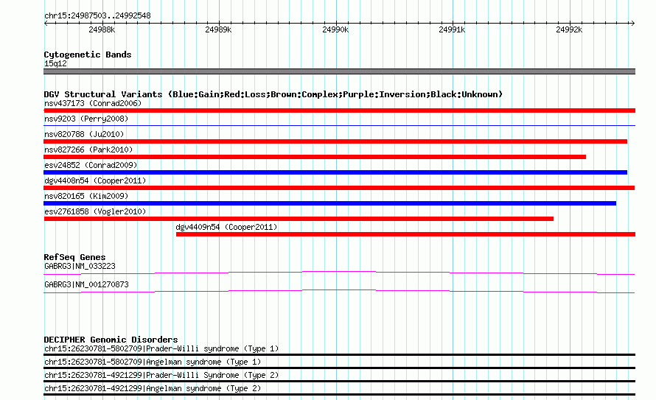656x400 pixels.
Task: Click the 24992k ruler mark
Action: click(x=569, y=29)
